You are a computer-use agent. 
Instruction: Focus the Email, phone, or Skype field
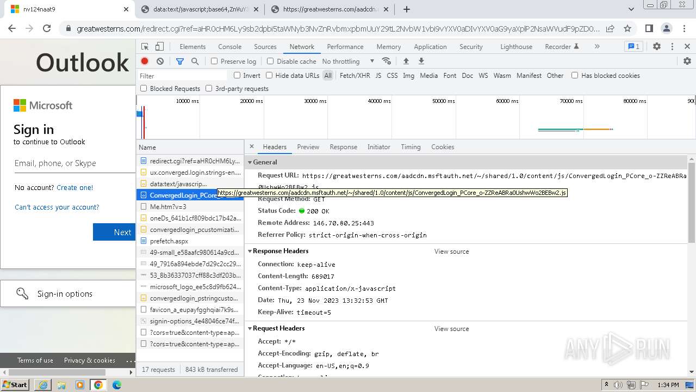pyautogui.click(x=75, y=163)
